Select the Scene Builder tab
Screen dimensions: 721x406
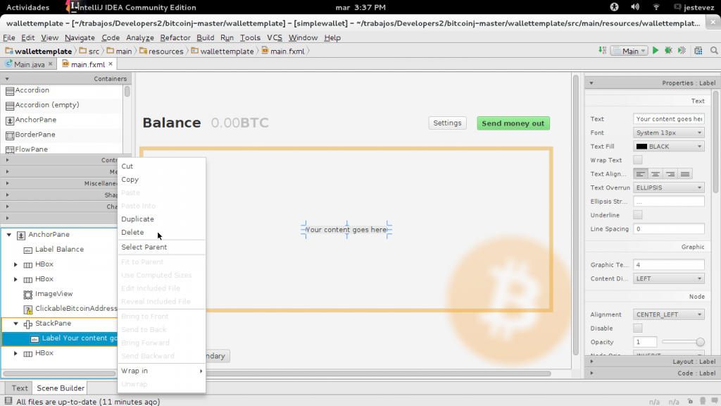pos(61,388)
